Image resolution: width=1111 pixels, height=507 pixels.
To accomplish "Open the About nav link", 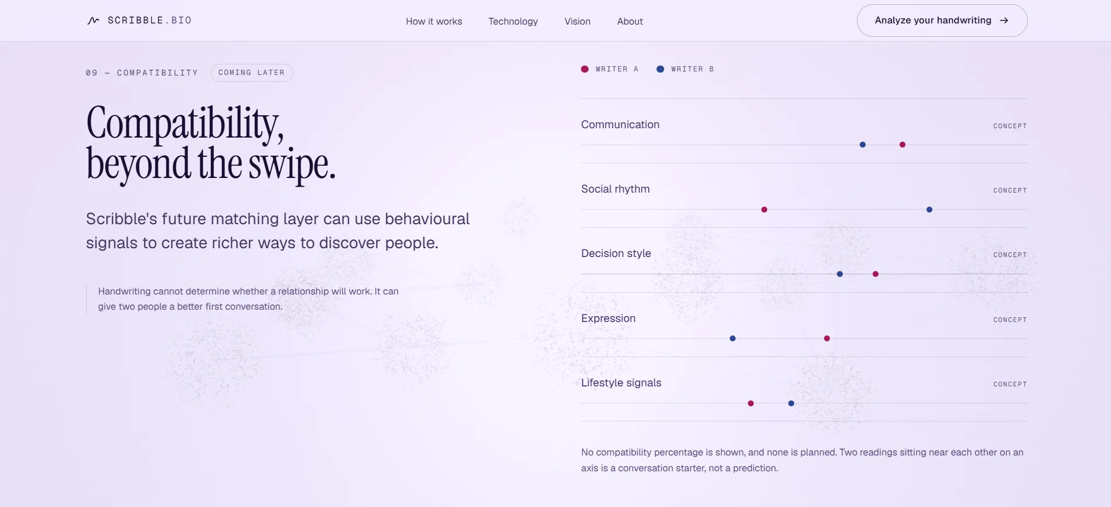I will coord(630,22).
